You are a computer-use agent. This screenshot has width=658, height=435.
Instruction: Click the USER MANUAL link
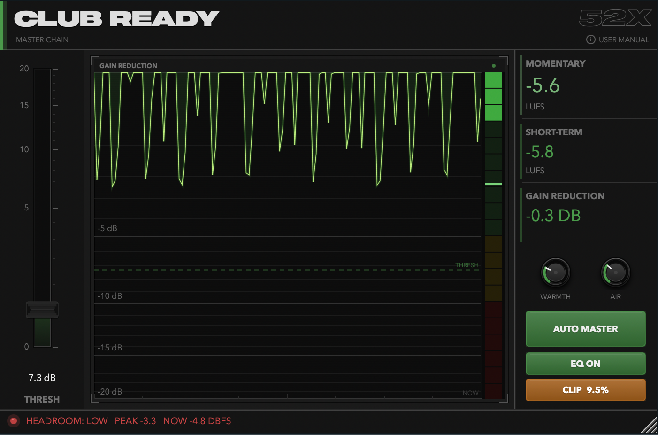(x=624, y=40)
